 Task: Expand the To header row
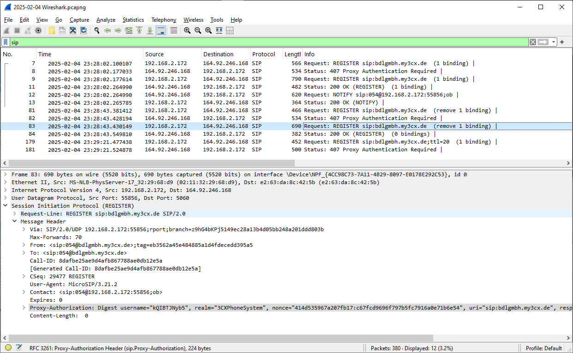point(24,253)
